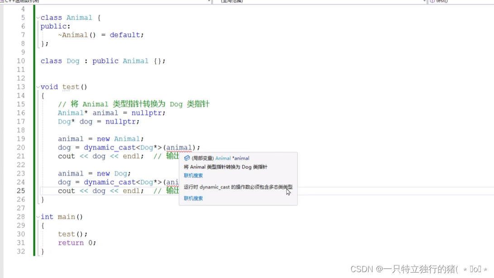Image resolution: width=494 pixels, height=278 pixels.
Task: Click the CSDN author watermark text
Action: (417, 268)
